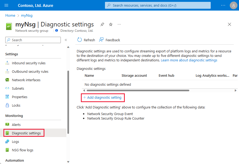Open the Subnets settings page

click(18, 88)
